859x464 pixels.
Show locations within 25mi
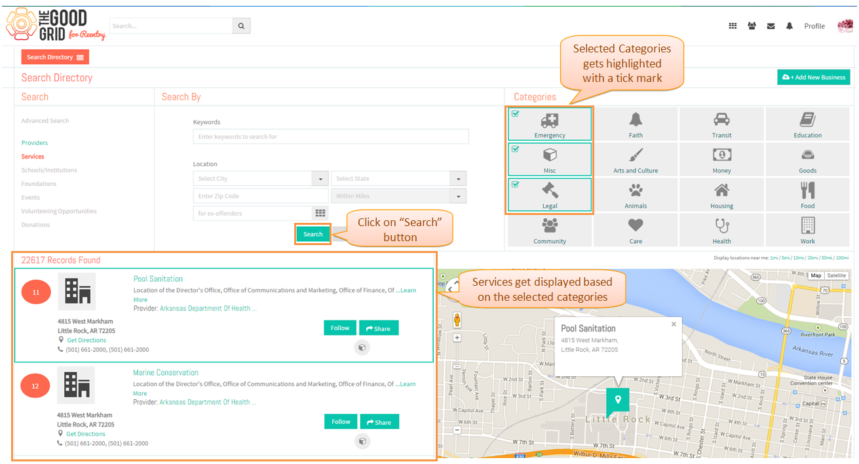click(x=812, y=258)
